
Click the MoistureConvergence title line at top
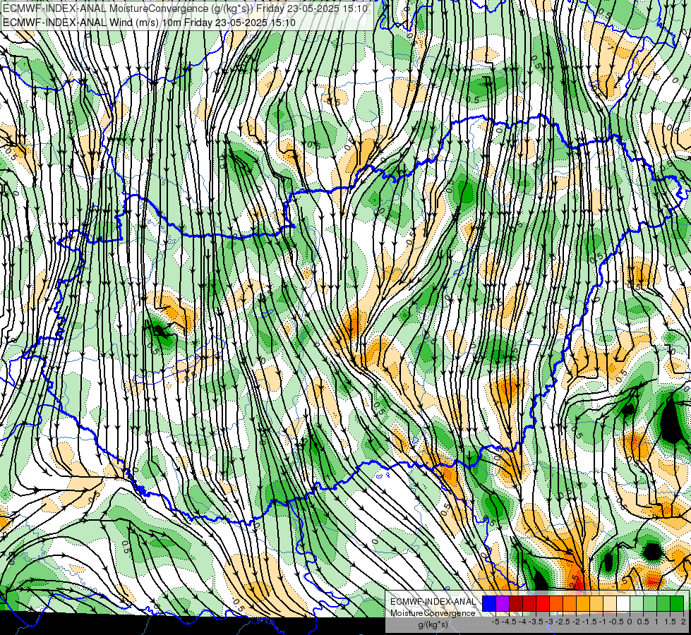click(x=185, y=8)
